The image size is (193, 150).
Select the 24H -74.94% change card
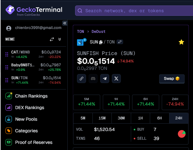pos(175,102)
